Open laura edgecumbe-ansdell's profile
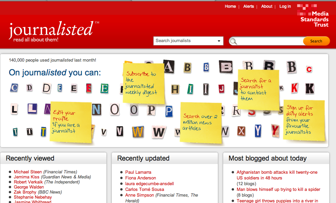The height and width of the screenshot is (203, 336). pos(150,184)
